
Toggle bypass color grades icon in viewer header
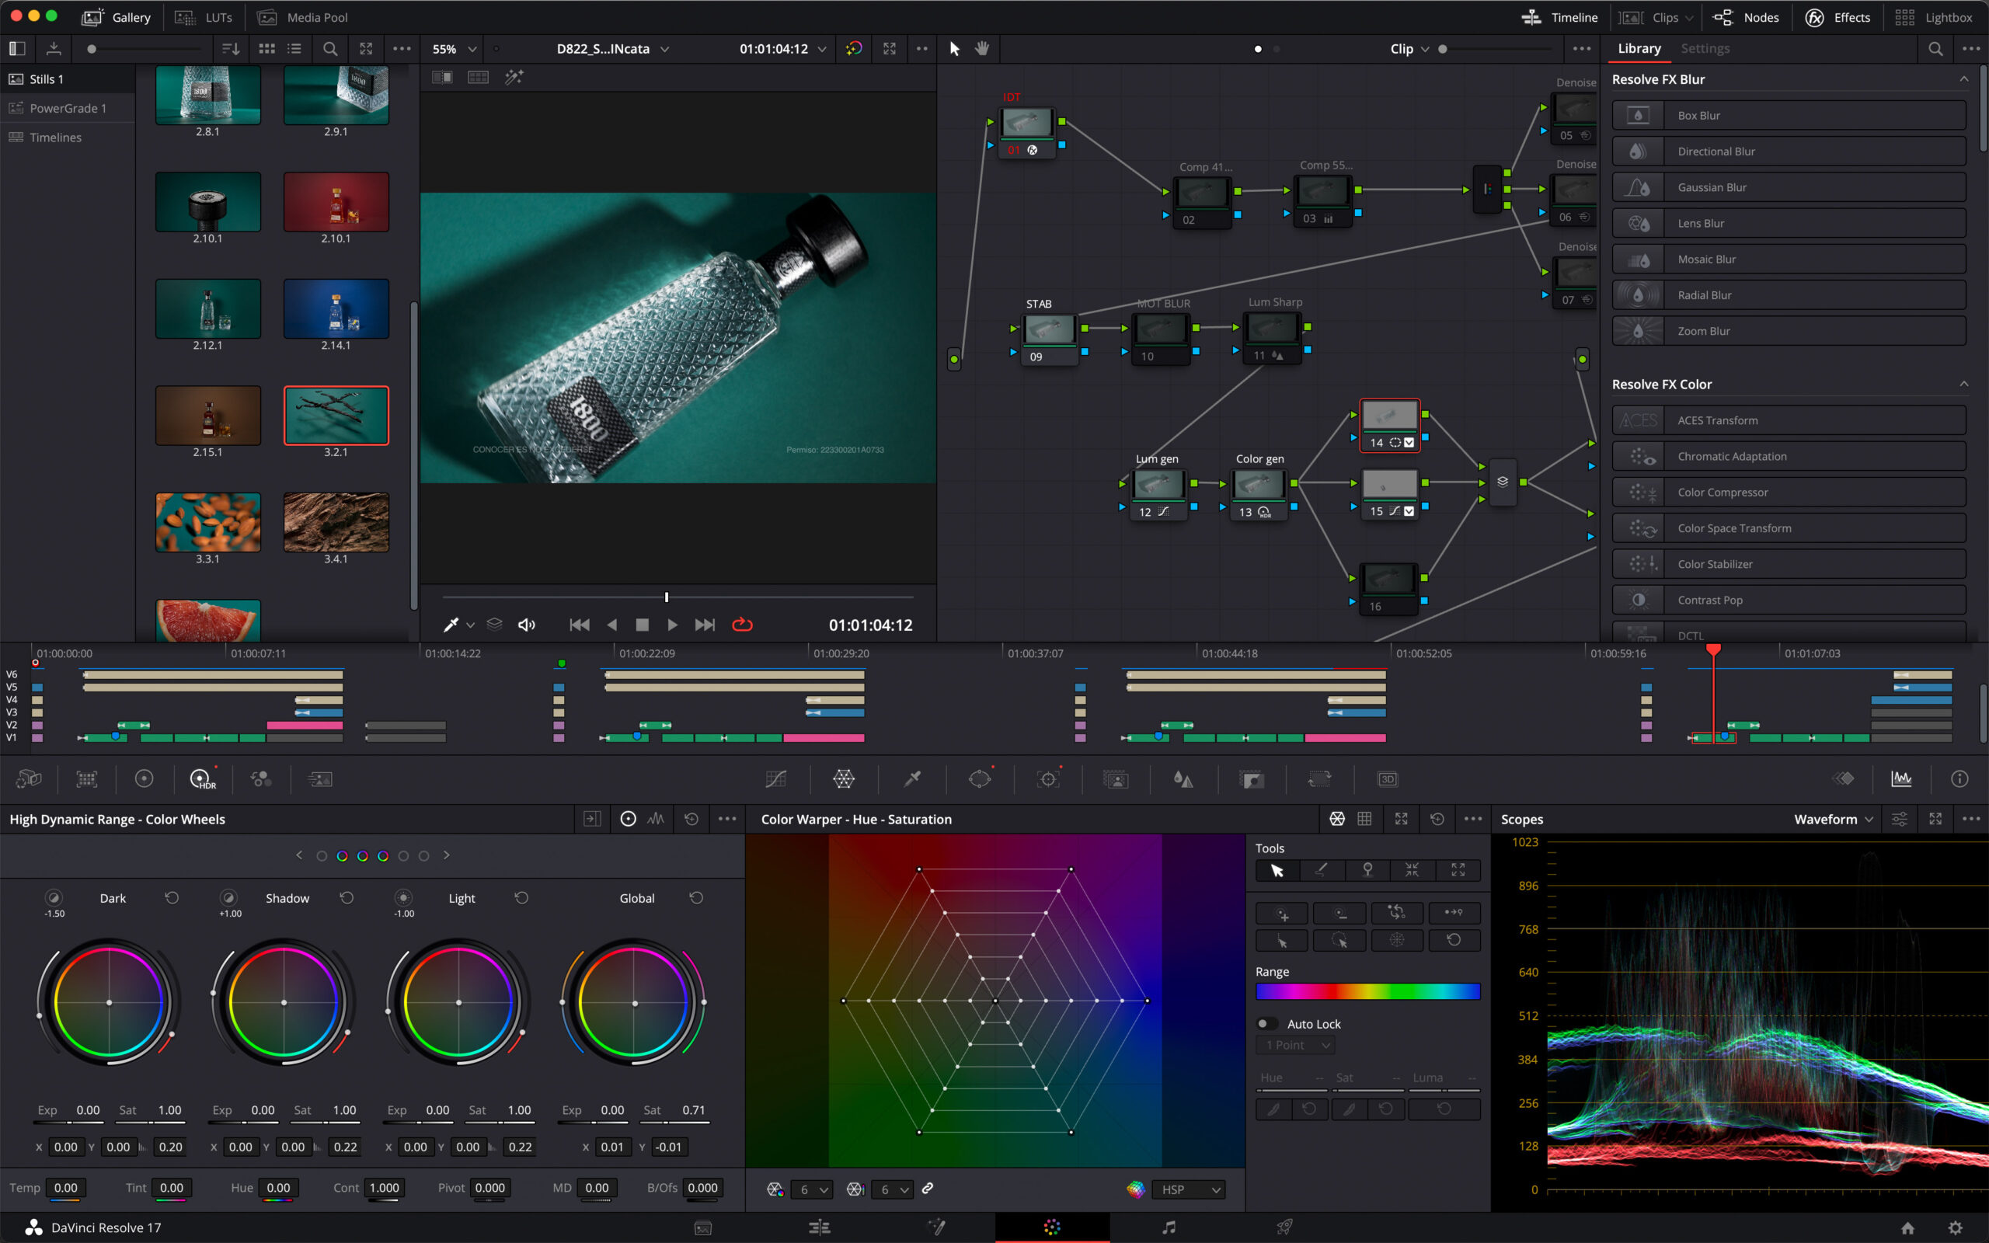click(x=854, y=48)
